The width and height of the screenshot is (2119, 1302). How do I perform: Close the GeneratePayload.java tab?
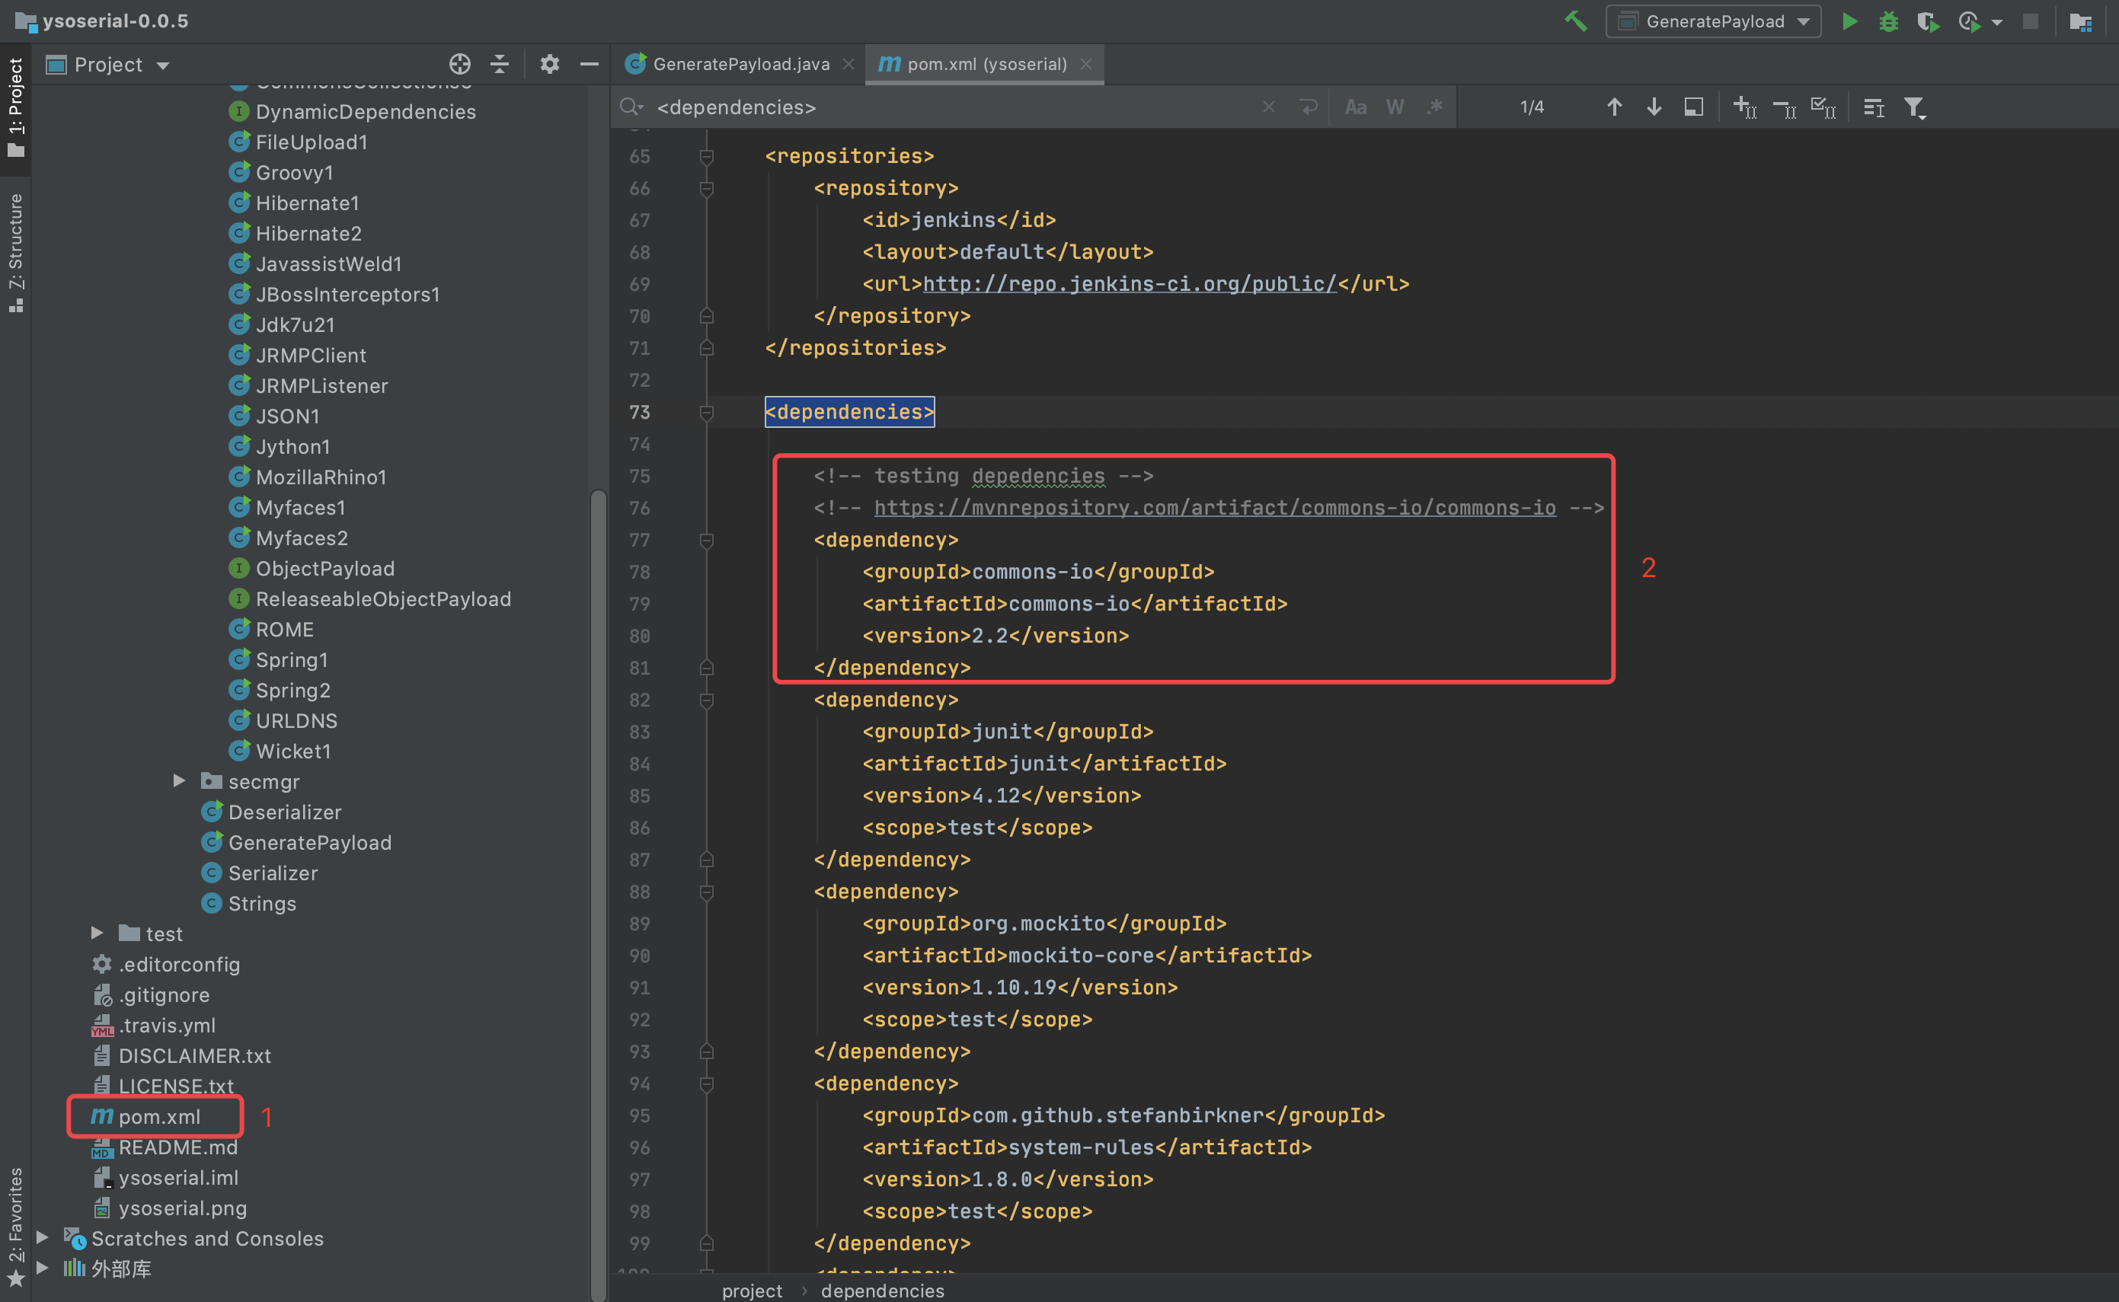tap(849, 64)
